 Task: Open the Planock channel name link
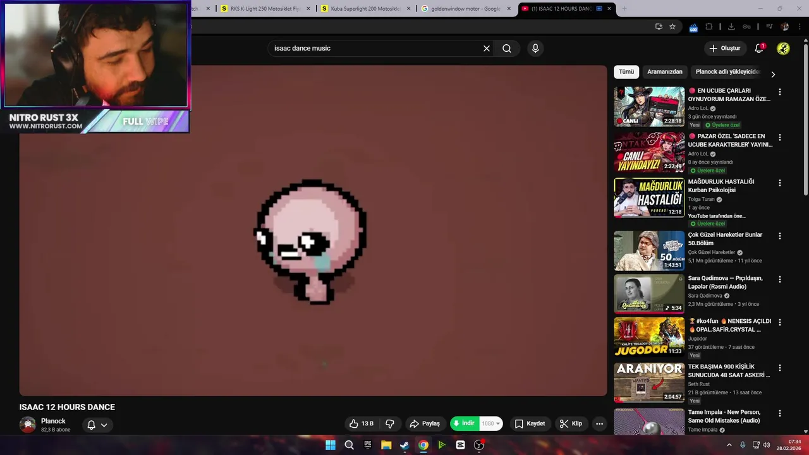53,421
